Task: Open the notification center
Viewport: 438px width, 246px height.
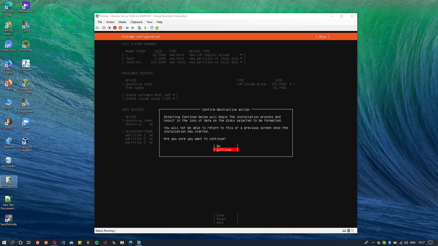Action: [x=431, y=243]
